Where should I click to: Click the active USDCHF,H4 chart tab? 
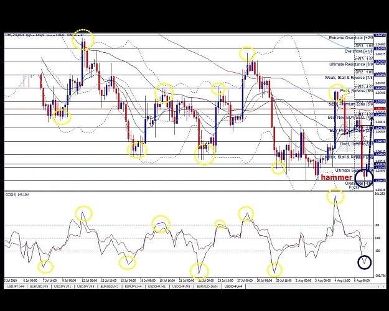(233, 287)
